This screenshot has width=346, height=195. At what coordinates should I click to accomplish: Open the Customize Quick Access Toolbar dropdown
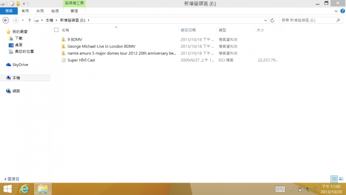pos(24,4)
